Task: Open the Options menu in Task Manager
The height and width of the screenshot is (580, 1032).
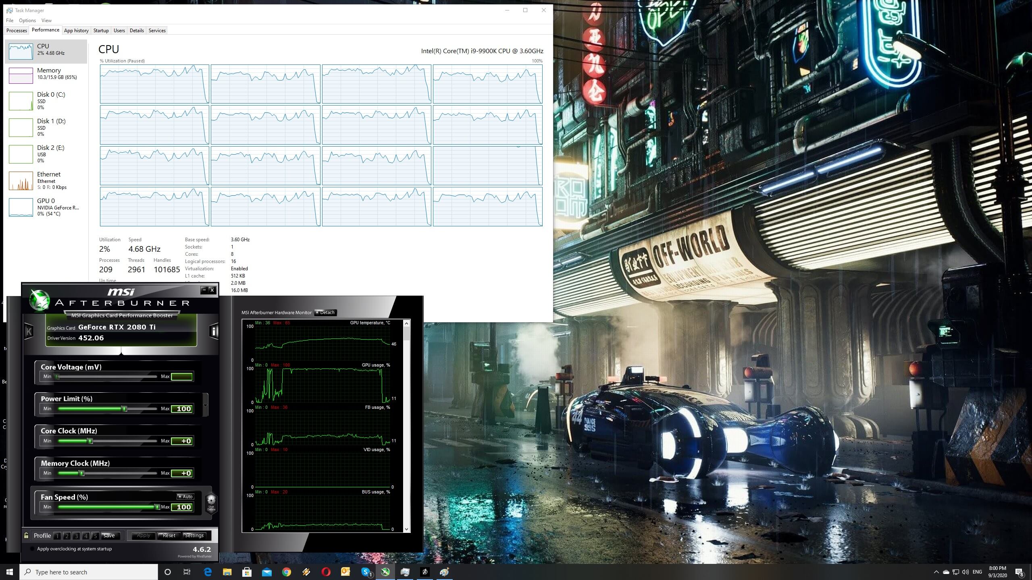Action: [27, 20]
